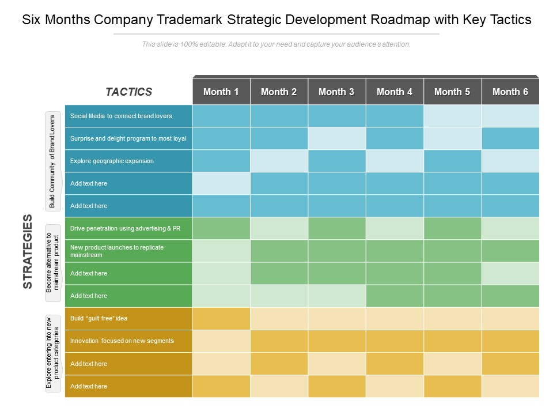The image size is (553, 415).
Task: Select Month 5 light cell in Social Media row
Action: [453, 116]
